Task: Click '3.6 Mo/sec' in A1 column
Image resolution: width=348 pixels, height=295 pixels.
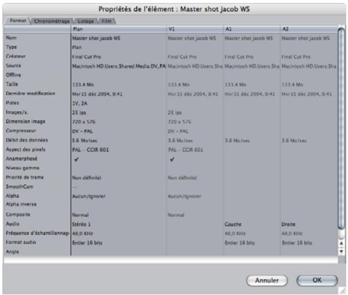Action: click(x=237, y=140)
